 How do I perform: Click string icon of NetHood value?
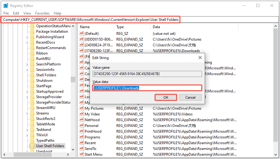click(x=82, y=120)
